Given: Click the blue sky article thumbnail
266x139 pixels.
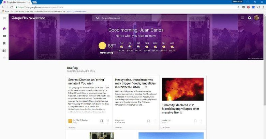Looking at the screenshot, I should click(171, 136).
